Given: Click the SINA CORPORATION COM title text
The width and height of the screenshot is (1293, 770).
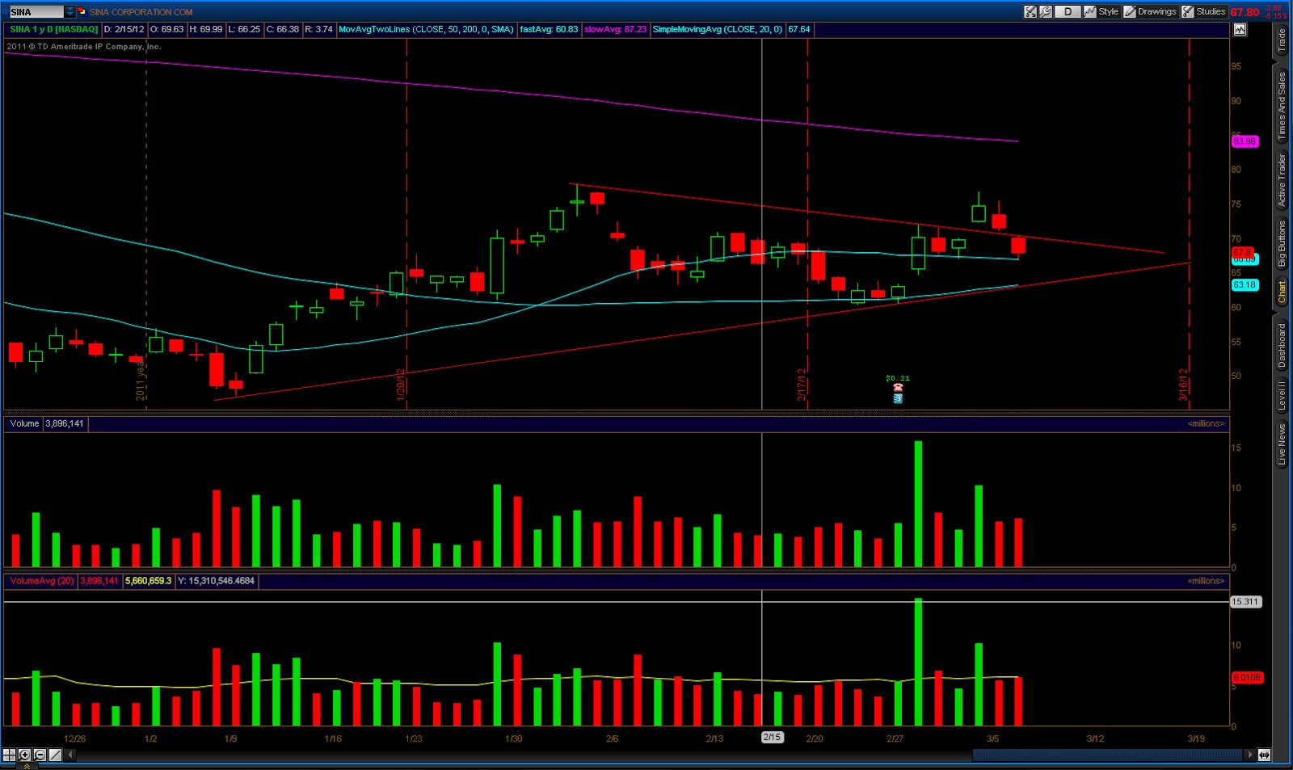Looking at the screenshot, I should (141, 12).
